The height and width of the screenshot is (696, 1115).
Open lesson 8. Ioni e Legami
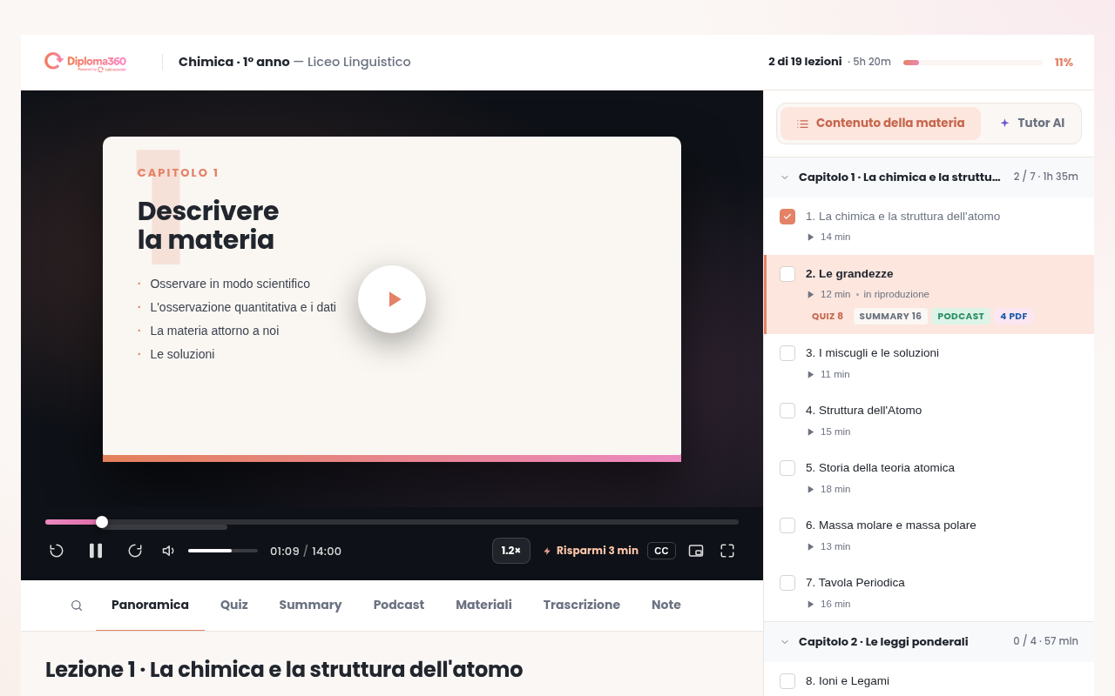coord(848,681)
